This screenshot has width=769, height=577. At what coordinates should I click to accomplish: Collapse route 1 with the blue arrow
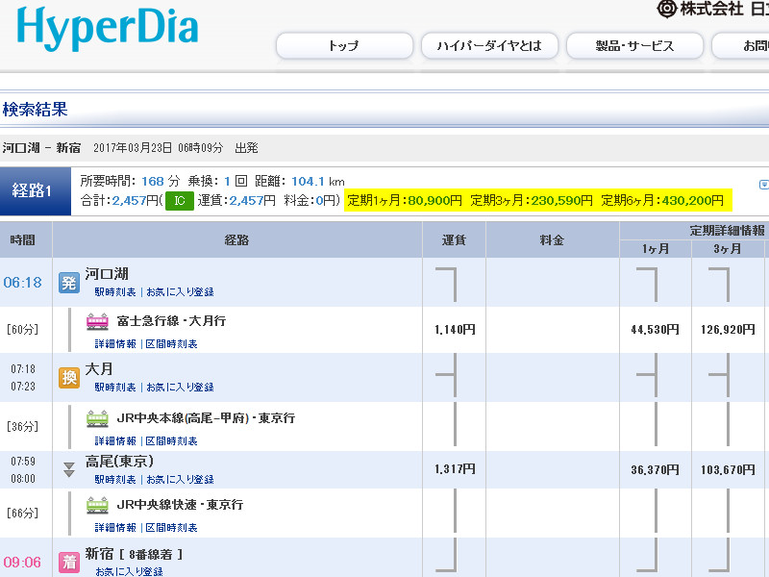point(763,185)
